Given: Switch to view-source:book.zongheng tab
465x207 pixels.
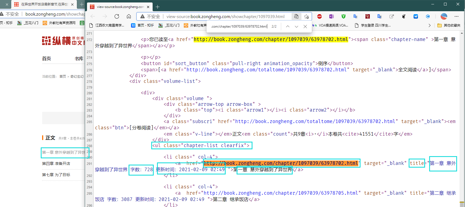Looking at the screenshot, I should click(x=120, y=7).
